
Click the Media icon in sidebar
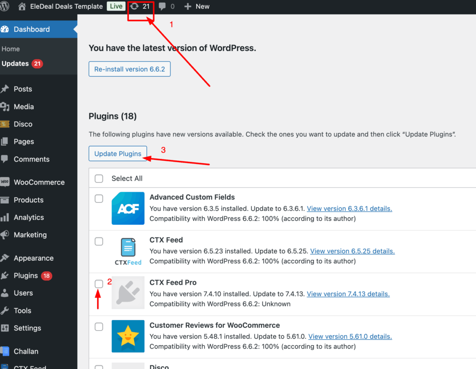[x=5, y=106]
